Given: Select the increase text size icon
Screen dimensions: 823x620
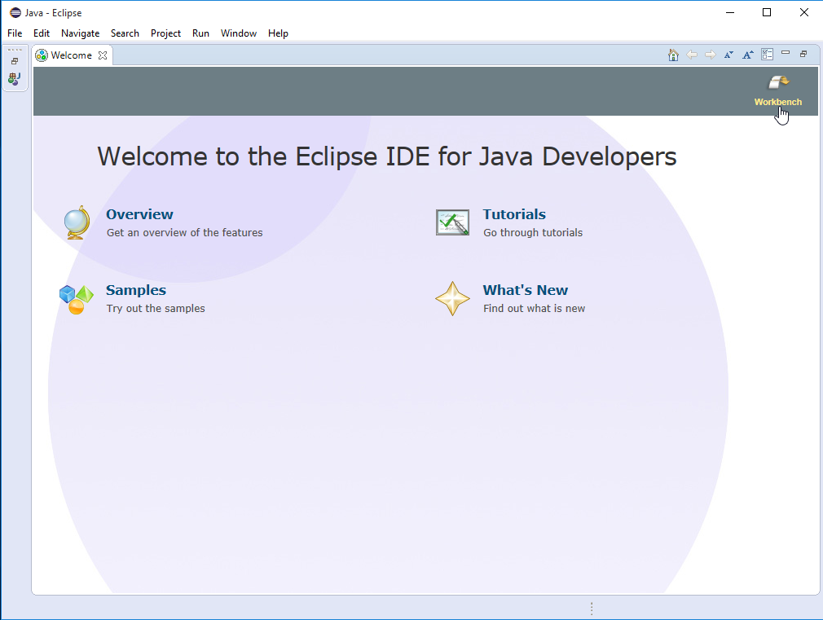Looking at the screenshot, I should 747,54.
